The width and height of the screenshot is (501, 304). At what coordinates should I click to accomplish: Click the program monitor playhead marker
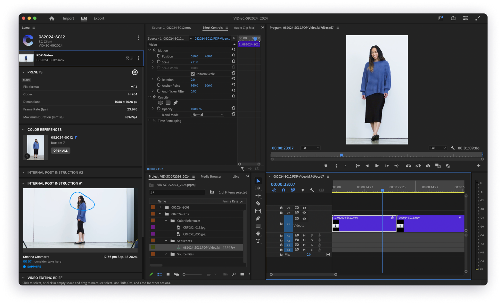pos(341,155)
